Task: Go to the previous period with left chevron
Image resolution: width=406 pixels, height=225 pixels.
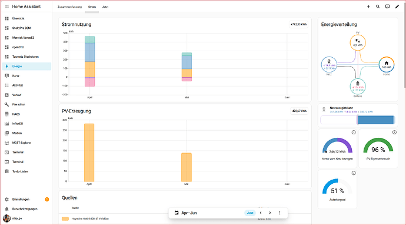Action: (261, 213)
